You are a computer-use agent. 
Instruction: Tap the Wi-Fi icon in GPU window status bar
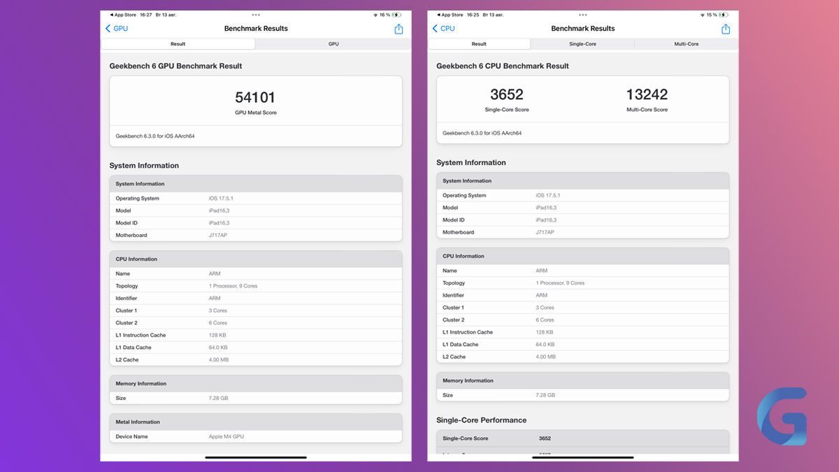pyautogui.click(x=375, y=15)
